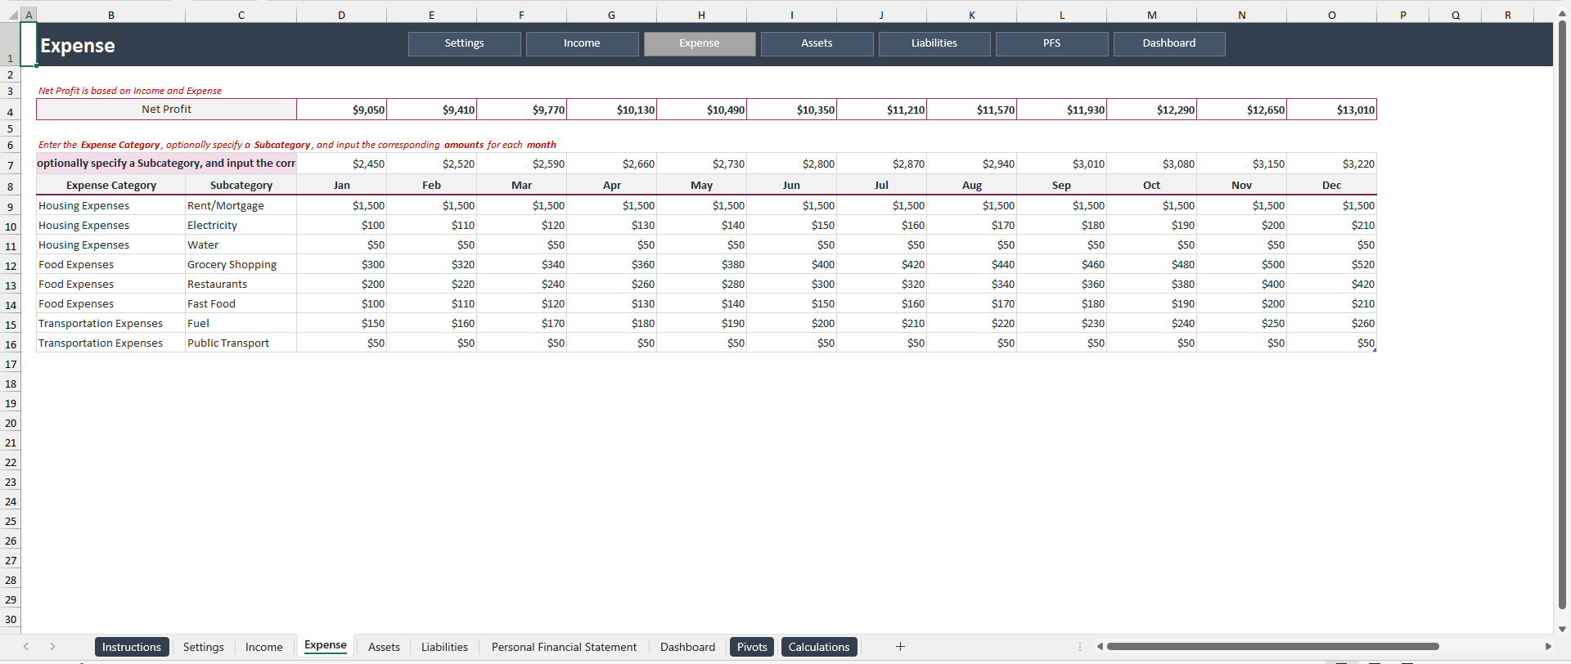Viewport: 1571px width, 664px height.
Task: Select Grocery Shopping Dec value $520
Action: coord(1331,264)
